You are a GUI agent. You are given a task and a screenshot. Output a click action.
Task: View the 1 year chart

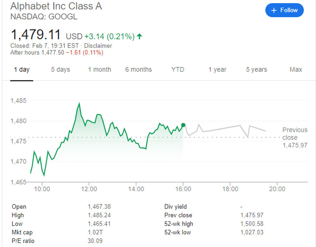218,70
